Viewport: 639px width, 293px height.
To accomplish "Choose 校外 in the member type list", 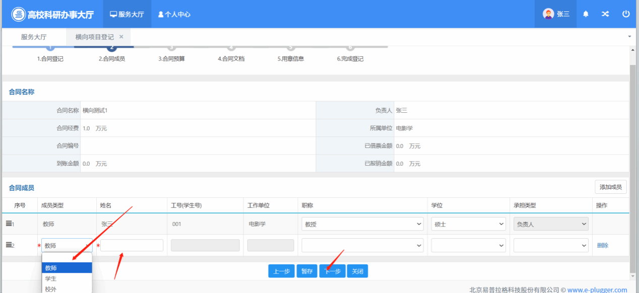I will tap(51, 289).
